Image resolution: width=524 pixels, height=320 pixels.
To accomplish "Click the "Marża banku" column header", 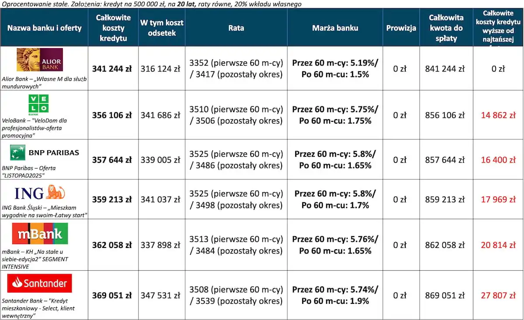I will point(335,28).
